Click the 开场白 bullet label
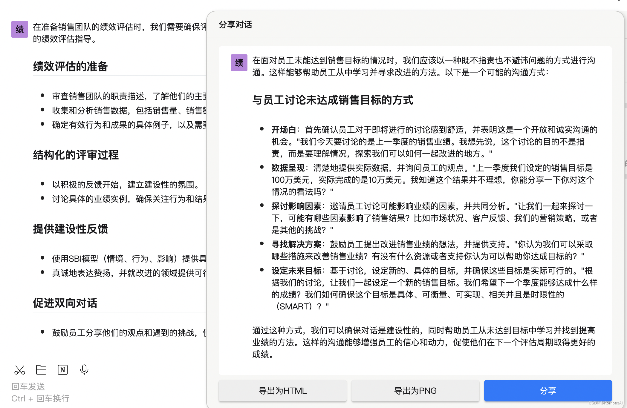 click(x=284, y=130)
